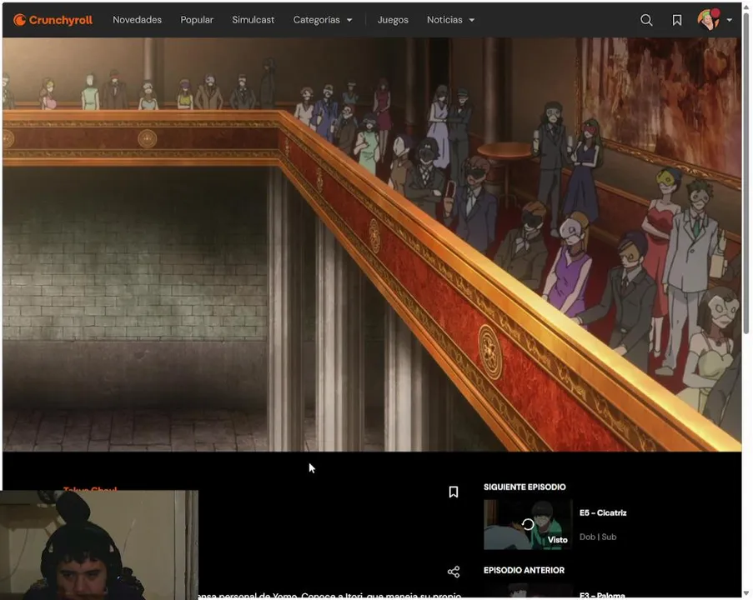Share this episode using the share icon
Screen dimensions: 753x600
point(454,571)
